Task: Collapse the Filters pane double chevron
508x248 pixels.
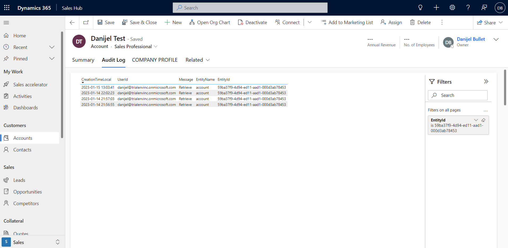Action: [x=486, y=82]
